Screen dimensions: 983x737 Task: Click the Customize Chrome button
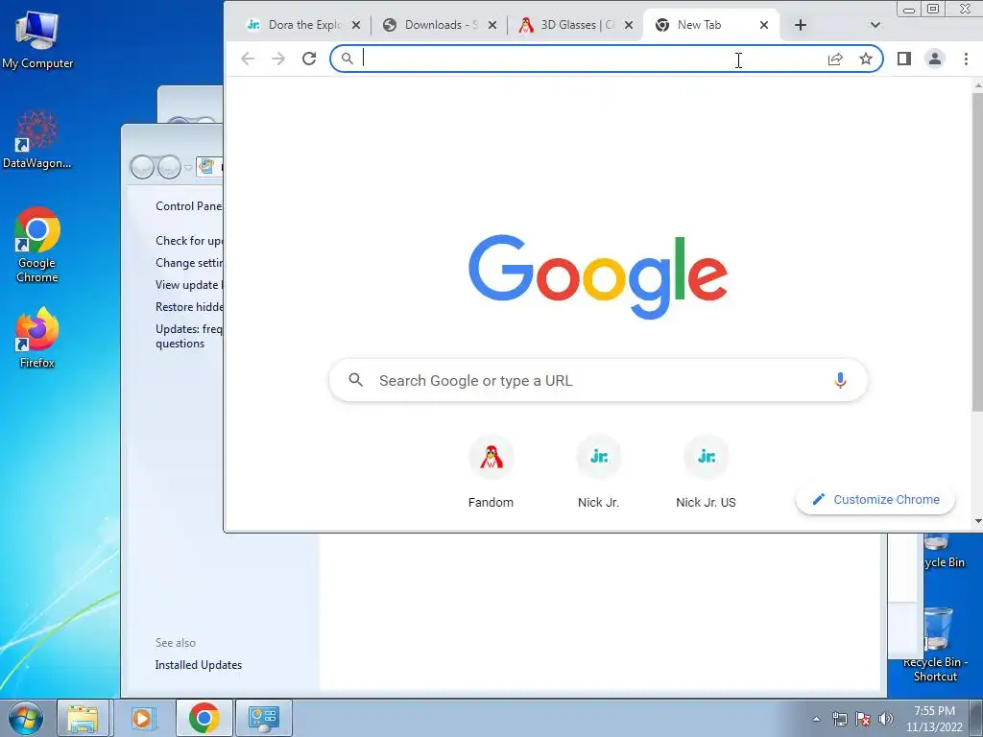(x=875, y=499)
